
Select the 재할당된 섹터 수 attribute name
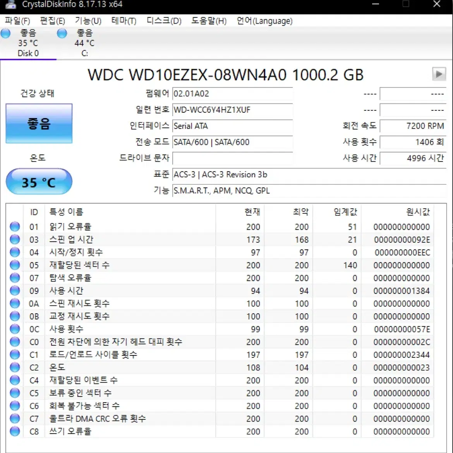(79, 265)
